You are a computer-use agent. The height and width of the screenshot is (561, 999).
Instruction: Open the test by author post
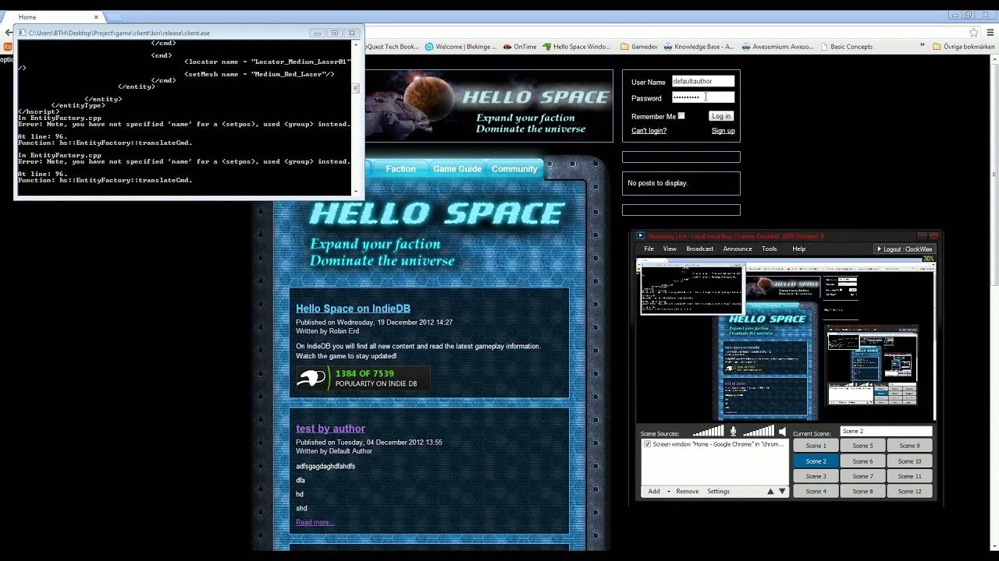[x=330, y=429]
